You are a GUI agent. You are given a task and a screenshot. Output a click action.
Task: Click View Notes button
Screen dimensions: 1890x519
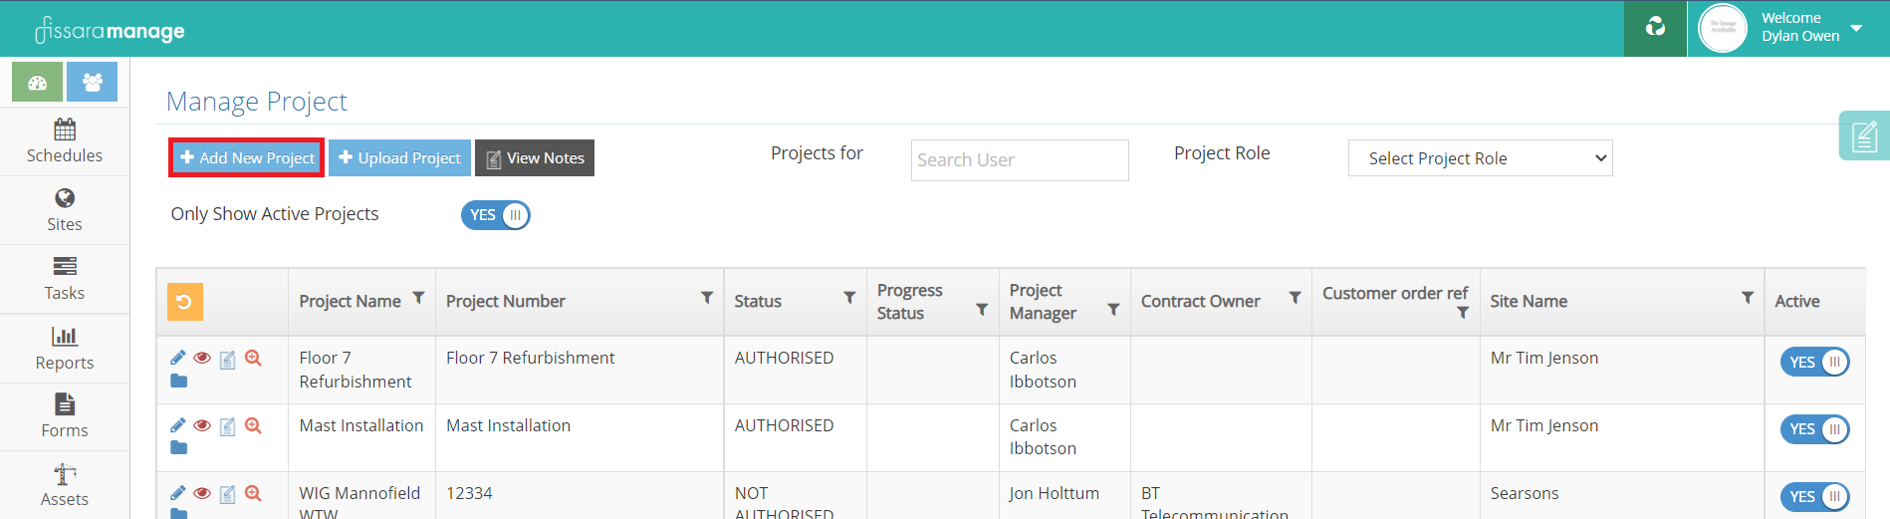click(x=535, y=157)
